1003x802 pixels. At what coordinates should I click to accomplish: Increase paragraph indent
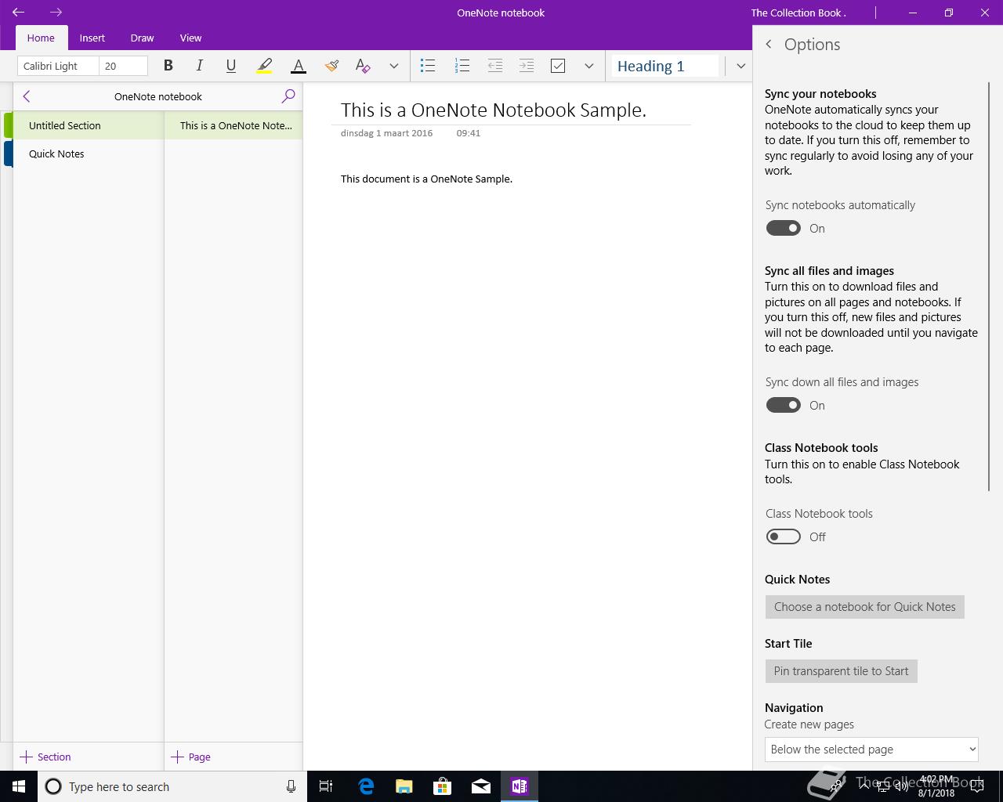[x=527, y=66]
